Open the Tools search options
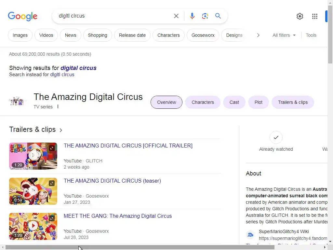Viewport: 333px width, 250px height. point(311,35)
